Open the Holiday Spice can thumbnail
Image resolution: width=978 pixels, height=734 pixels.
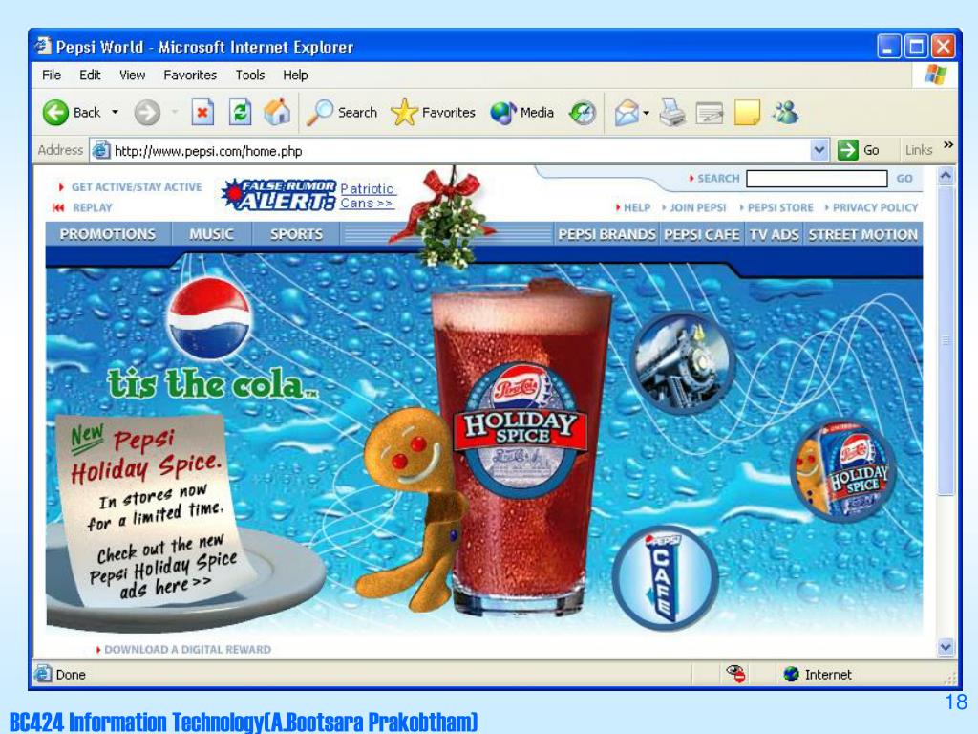(842, 471)
